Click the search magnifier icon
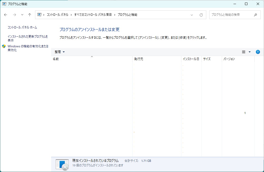The image size is (264, 172). [255, 15]
